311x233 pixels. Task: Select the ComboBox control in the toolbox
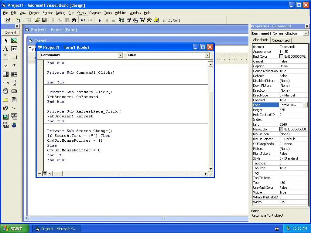(6, 74)
